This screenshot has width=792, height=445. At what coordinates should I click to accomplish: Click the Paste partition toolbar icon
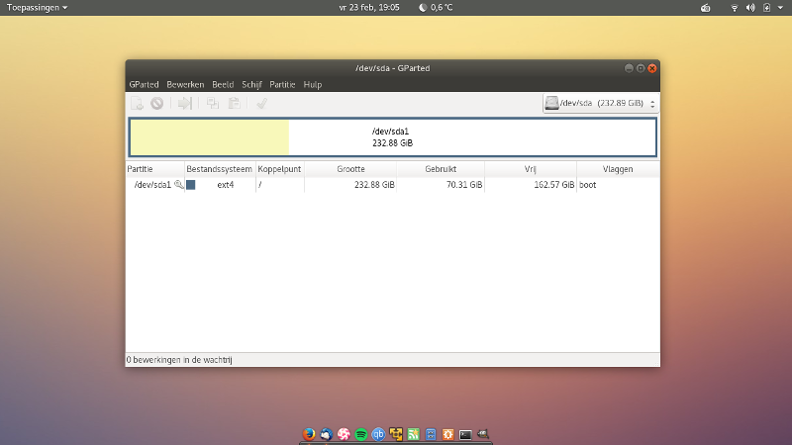(235, 104)
